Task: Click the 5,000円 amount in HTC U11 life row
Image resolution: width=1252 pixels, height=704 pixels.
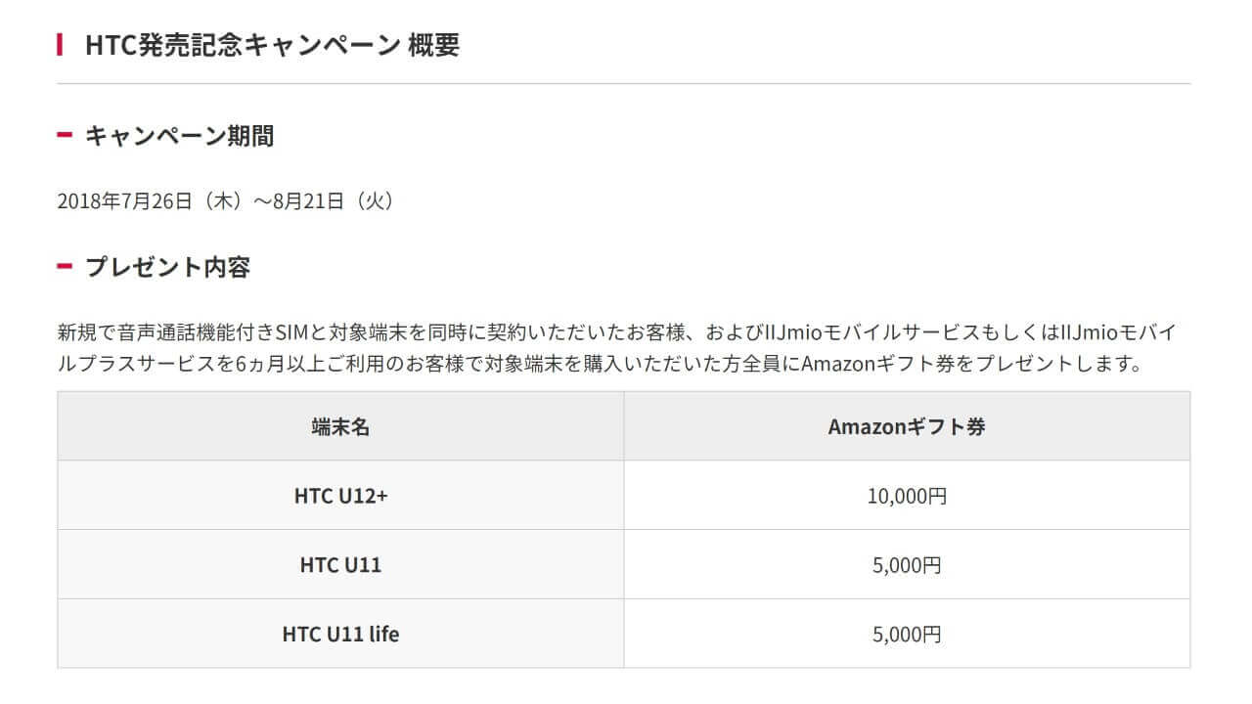Action: pyautogui.click(x=907, y=634)
